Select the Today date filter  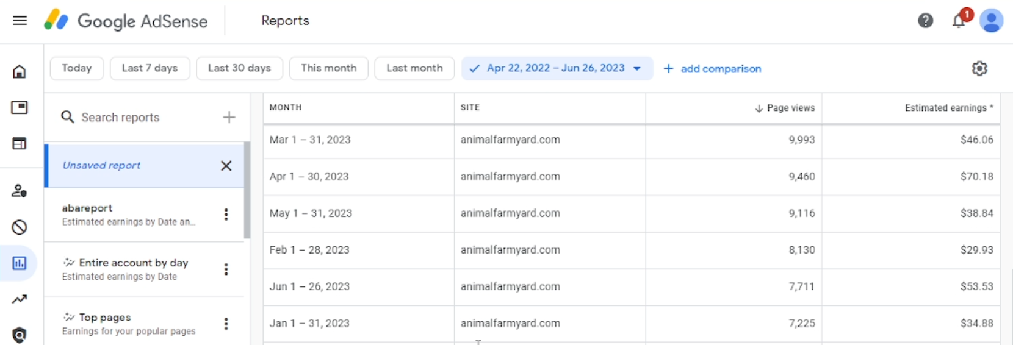coord(77,68)
